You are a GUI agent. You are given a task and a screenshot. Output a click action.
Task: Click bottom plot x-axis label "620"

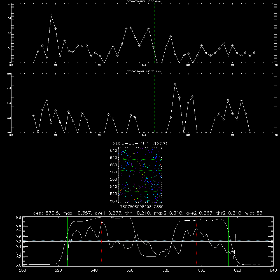pyautogui.click(x=237, y=270)
